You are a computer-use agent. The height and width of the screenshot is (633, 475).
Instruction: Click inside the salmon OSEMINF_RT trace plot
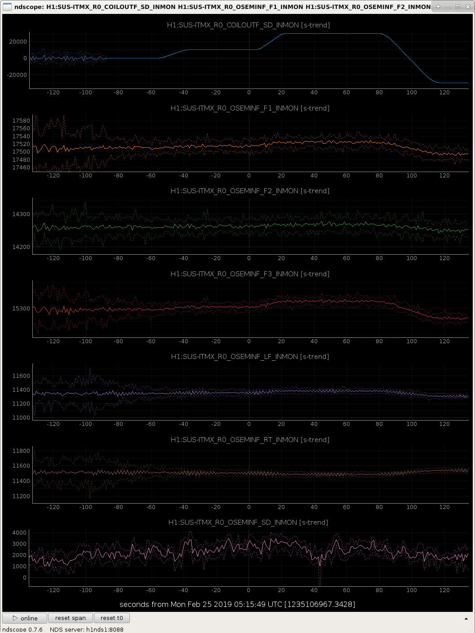coord(250,474)
